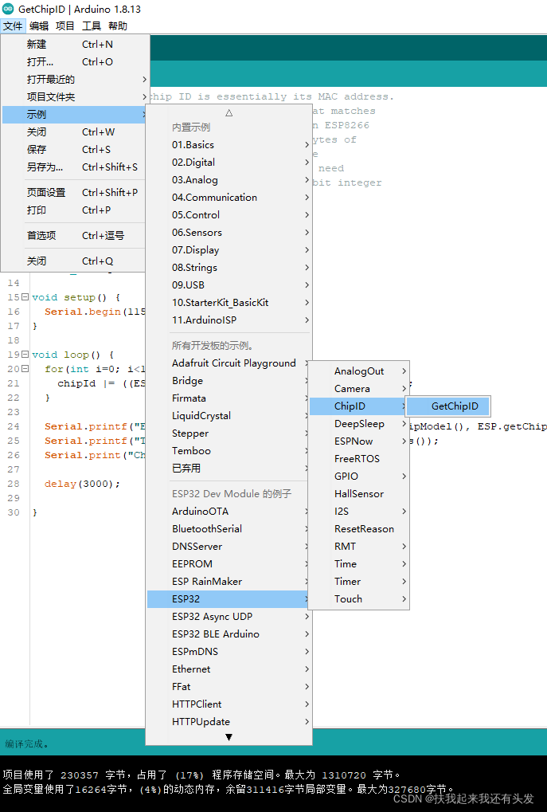The height and width of the screenshot is (812, 547).
Task: Open Ethernet examples
Action: (x=229, y=669)
